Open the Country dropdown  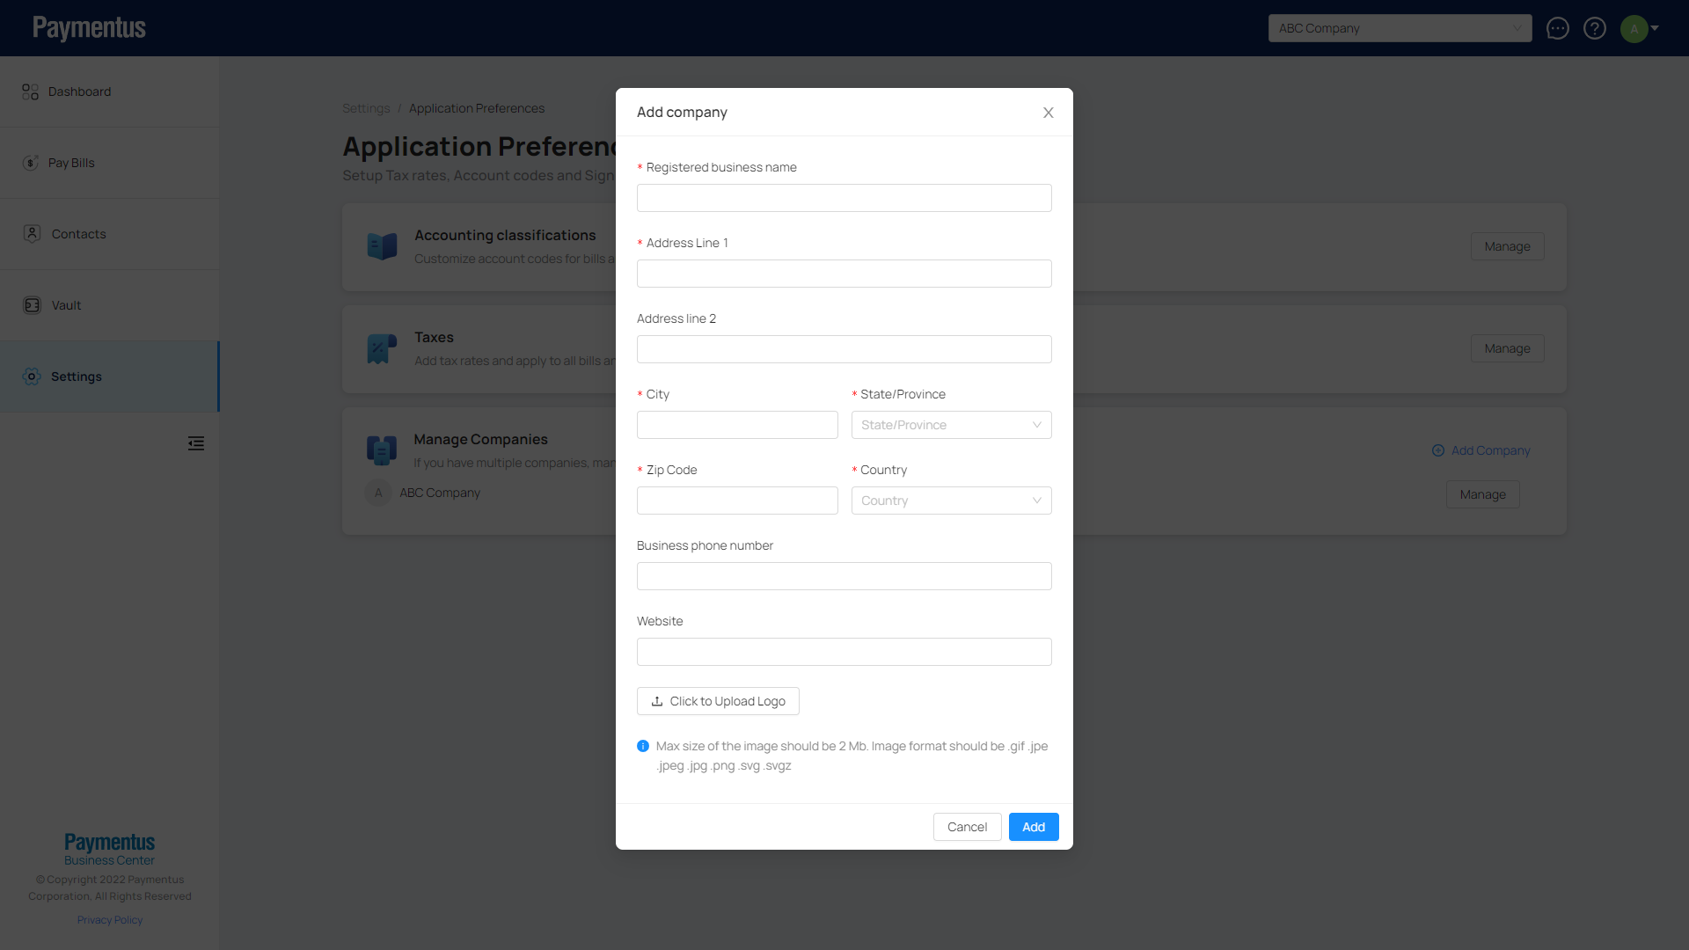(951, 501)
